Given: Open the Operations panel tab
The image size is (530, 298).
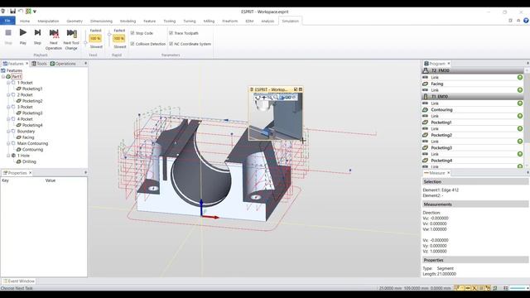Looking at the screenshot, I should 63,64.
